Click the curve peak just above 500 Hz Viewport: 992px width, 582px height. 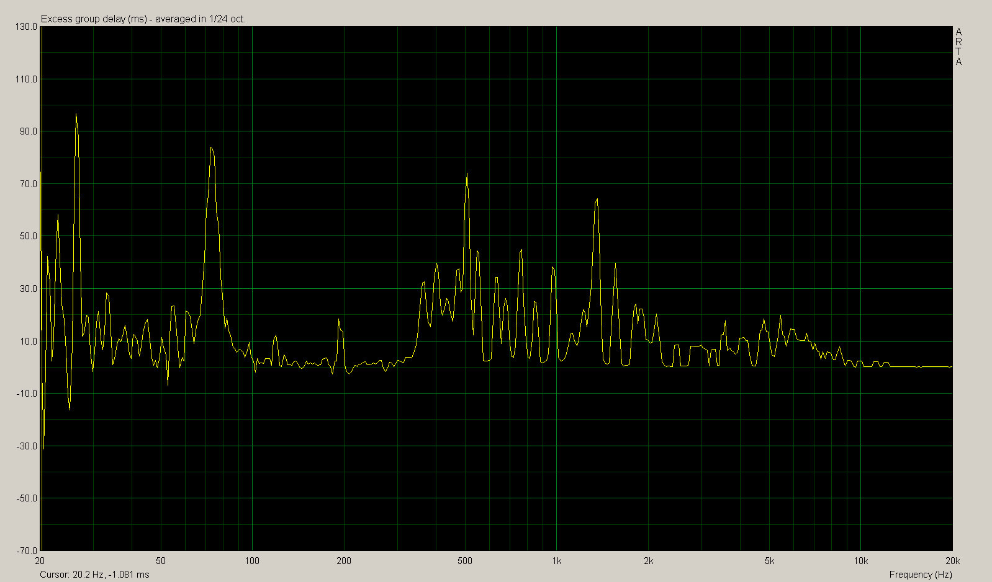[467, 174]
